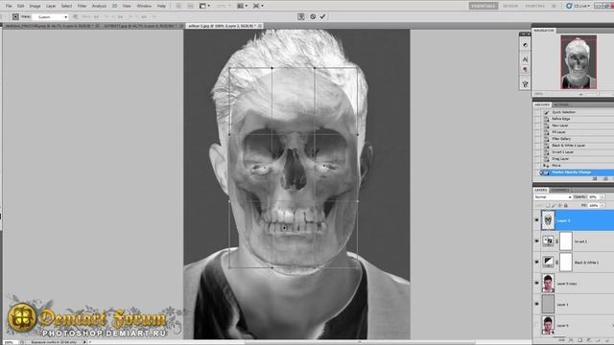The height and width of the screenshot is (345, 614).
Task: Open the Paragraph panel icon in dock
Action: pyautogui.click(x=525, y=70)
